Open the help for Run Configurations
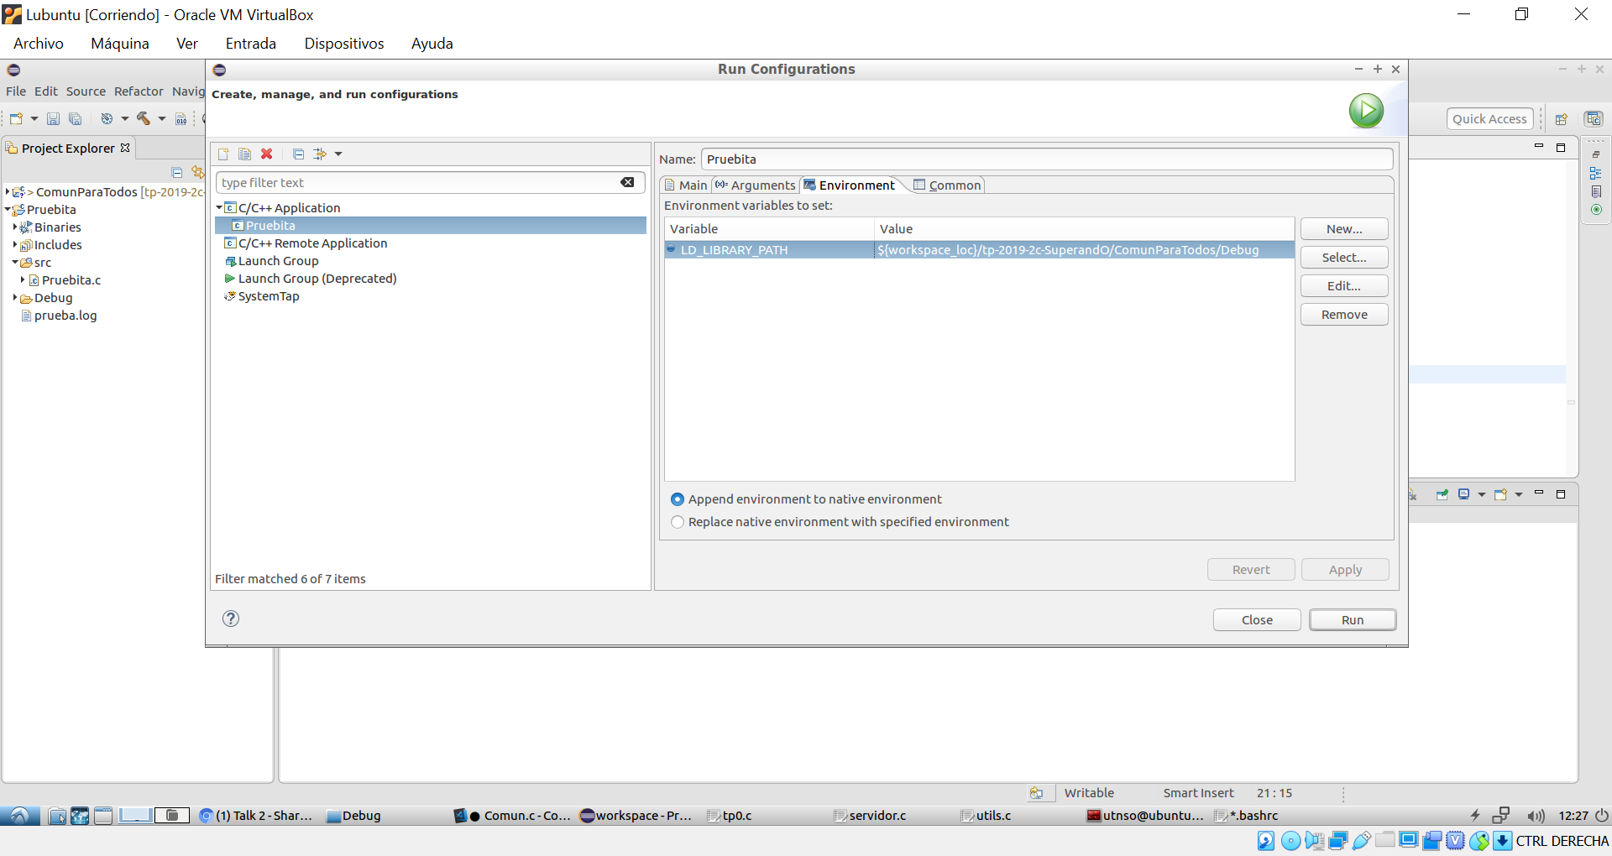 pyautogui.click(x=230, y=619)
